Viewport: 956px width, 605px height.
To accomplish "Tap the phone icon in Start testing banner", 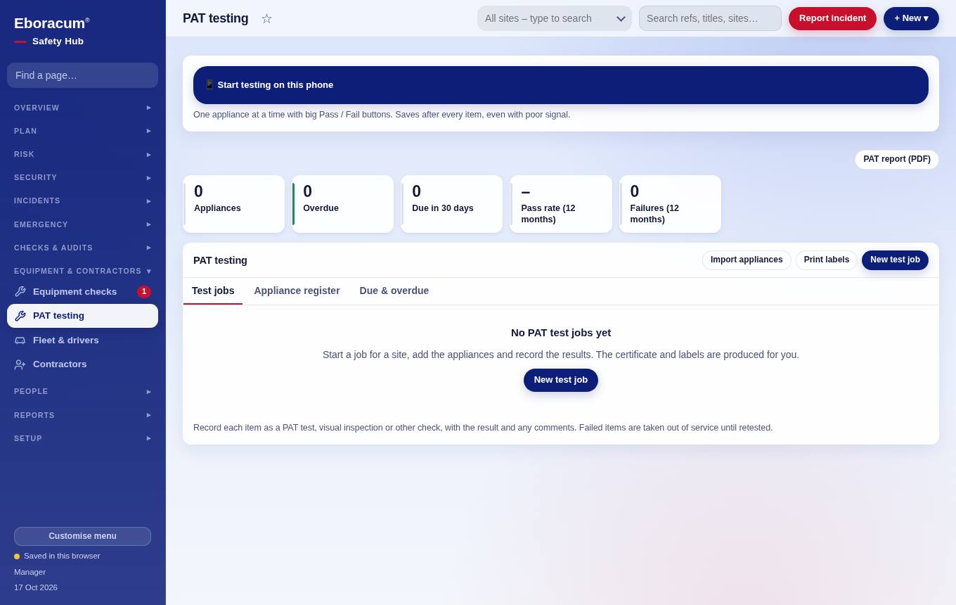I will [209, 85].
